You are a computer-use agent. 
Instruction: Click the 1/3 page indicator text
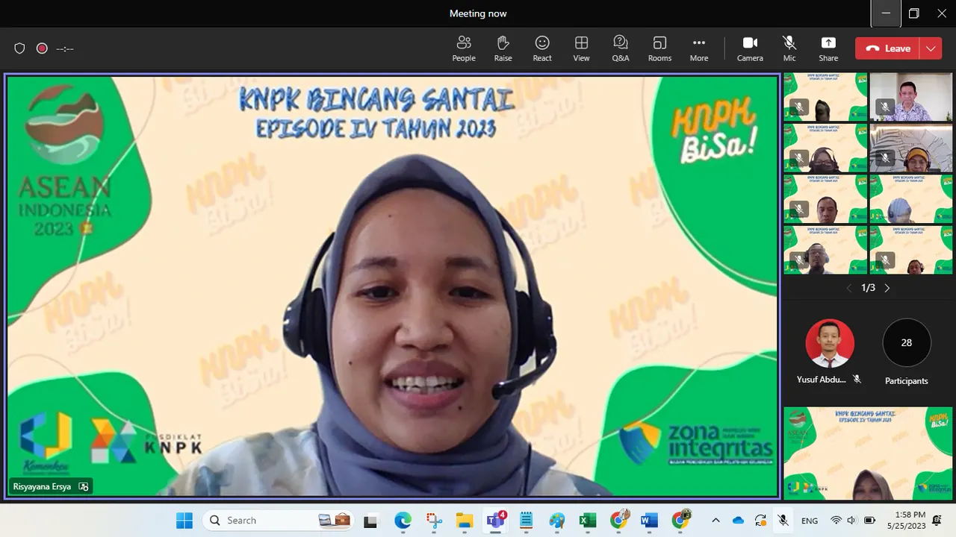click(868, 288)
